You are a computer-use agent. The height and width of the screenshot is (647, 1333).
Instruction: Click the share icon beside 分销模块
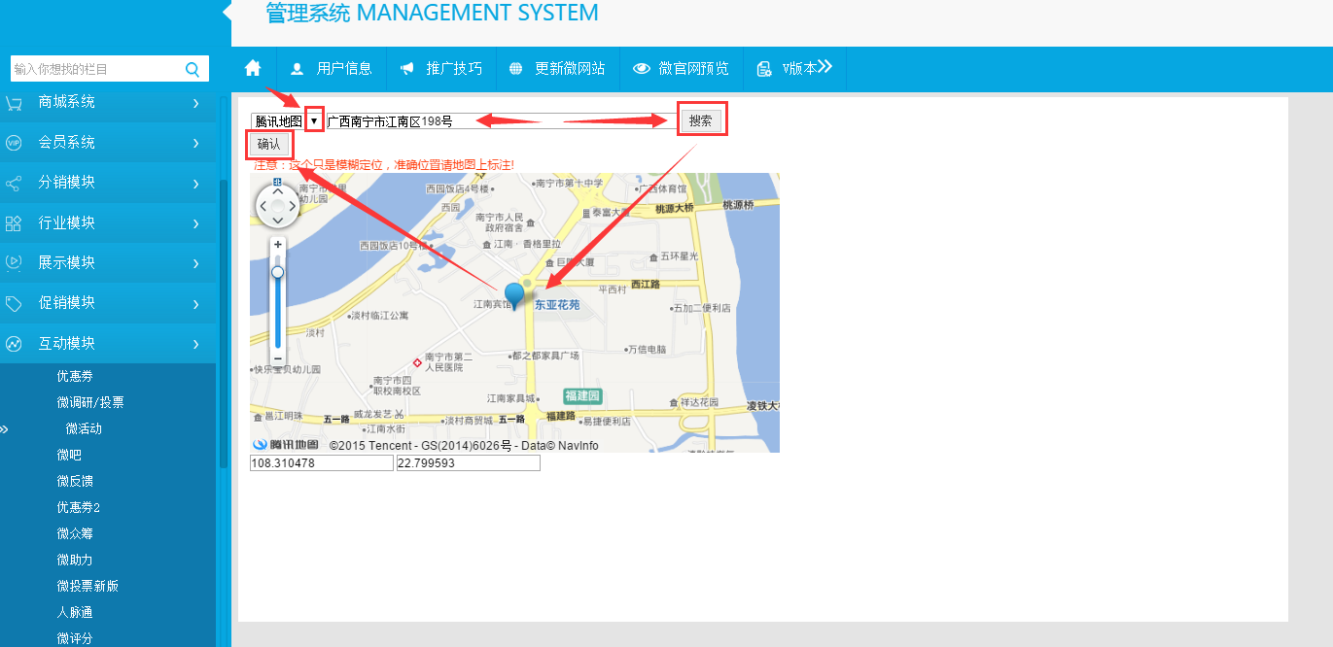coord(14,184)
